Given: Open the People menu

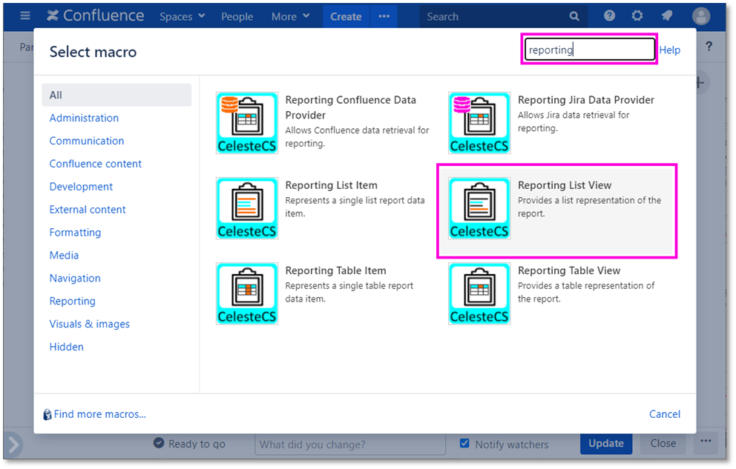Looking at the screenshot, I should coord(237,16).
